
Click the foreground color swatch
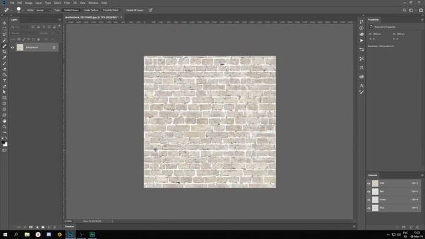[3, 142]
